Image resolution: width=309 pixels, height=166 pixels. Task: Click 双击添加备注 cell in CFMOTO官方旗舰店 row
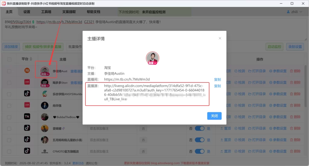pos(99,152)
